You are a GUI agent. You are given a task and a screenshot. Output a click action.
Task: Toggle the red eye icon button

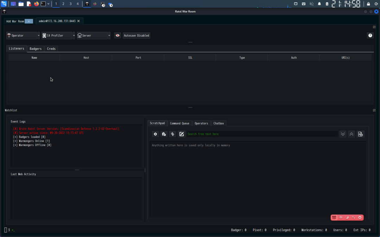(118, 35)
